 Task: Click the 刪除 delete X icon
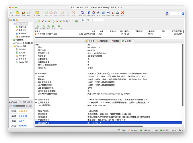(x=73, y=13)
